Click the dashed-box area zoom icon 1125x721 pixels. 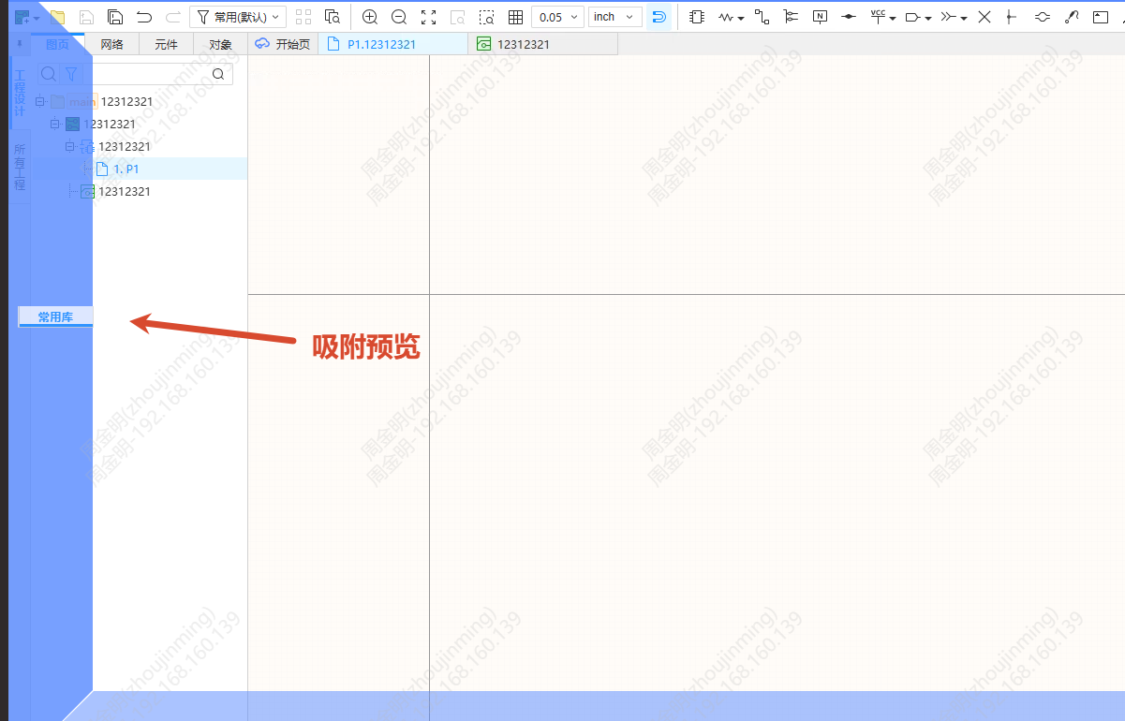pos(486,17)
